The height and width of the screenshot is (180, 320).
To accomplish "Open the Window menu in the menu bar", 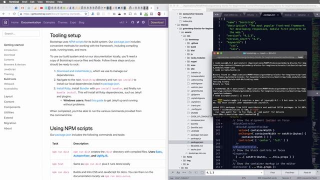I will pyautogui.click(x=50, y=1).
